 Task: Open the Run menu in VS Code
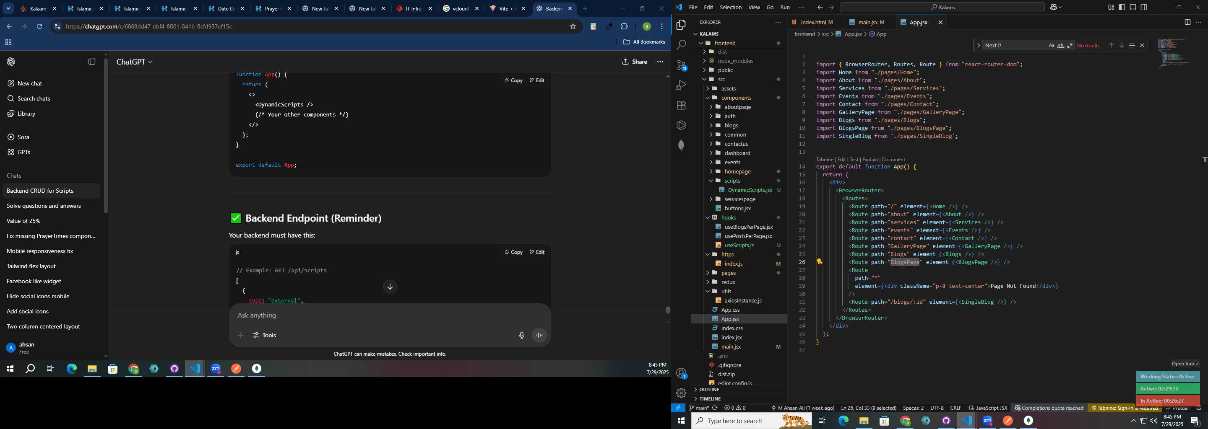[x=784, y=8]
